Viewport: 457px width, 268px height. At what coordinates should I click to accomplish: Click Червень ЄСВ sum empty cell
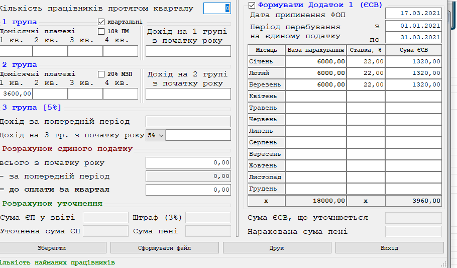(x=414, y=119)
